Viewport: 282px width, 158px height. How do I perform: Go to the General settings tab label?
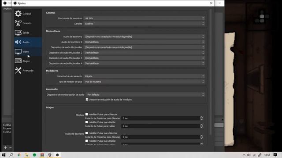[27, 14]
